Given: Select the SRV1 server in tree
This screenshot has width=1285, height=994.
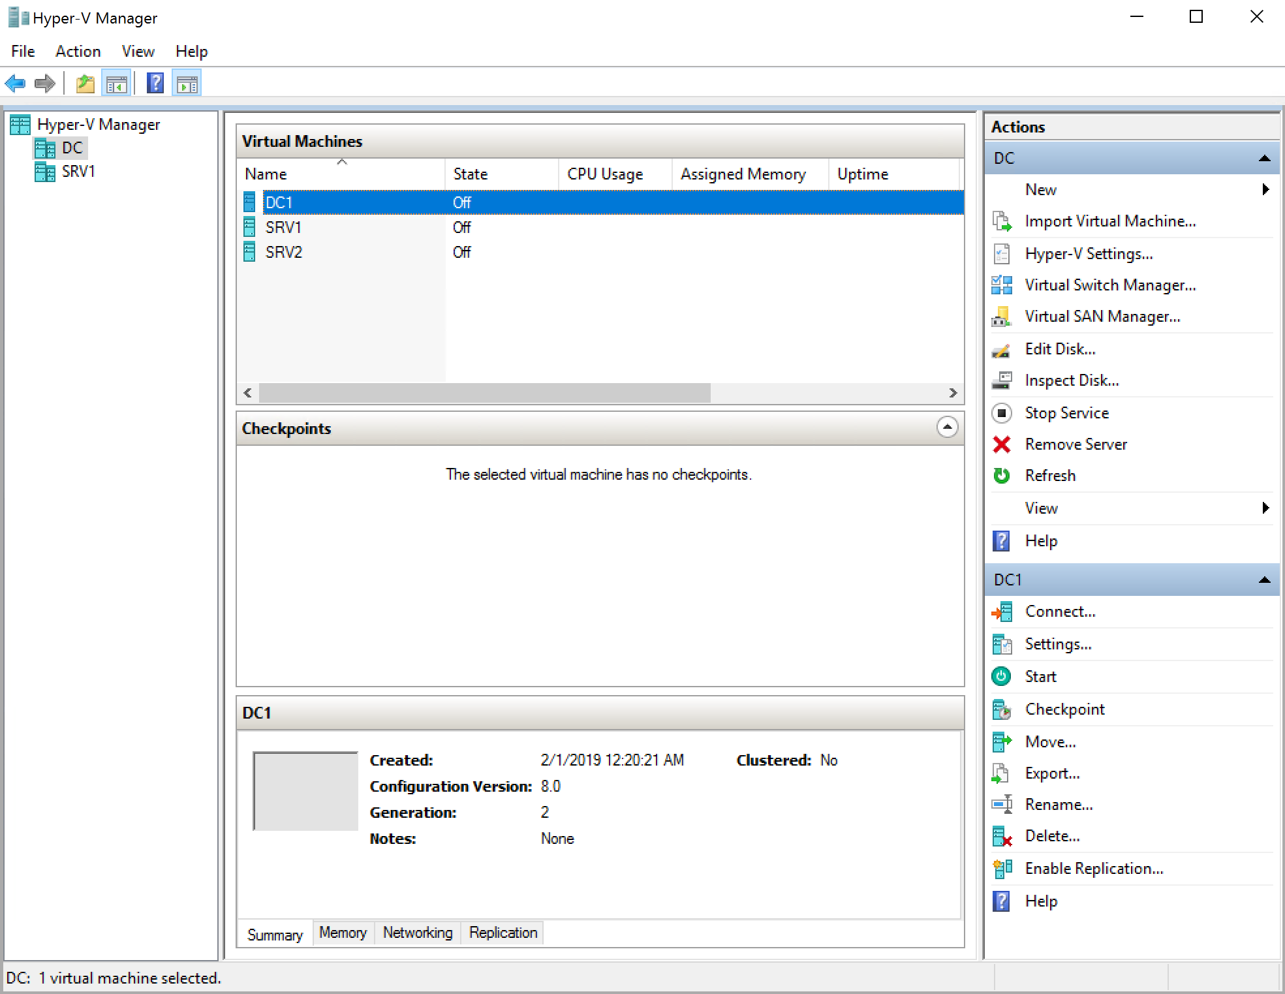Looking at the screenshot, I should (x=78, y=172).
